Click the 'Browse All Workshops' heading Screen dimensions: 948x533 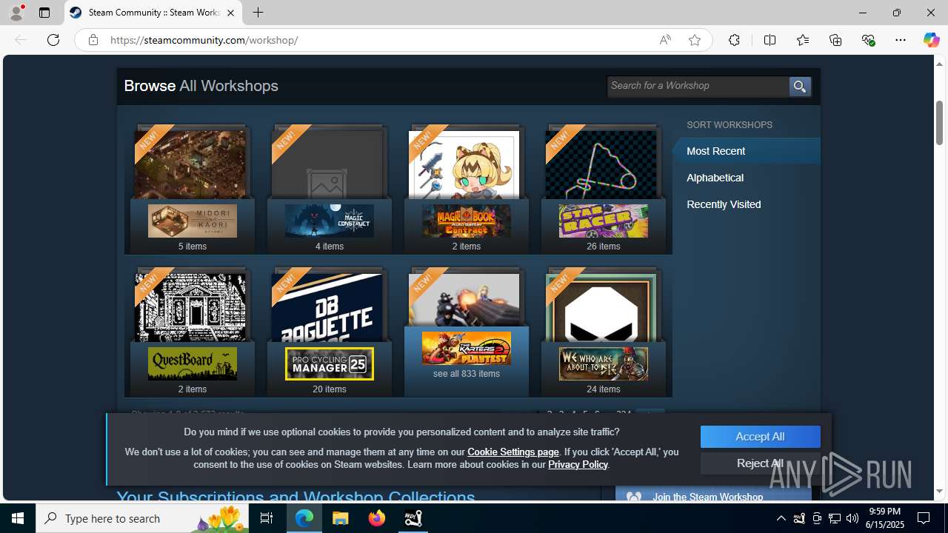coord(201,86)
